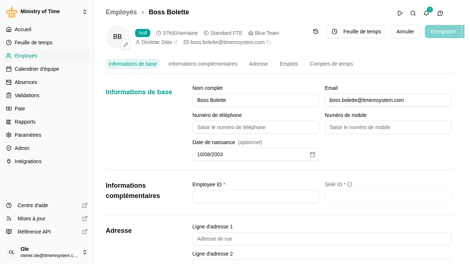Focus the Numéro de mobile field
This screenshot has width=470, height=264.
click(x=388, y=127)
